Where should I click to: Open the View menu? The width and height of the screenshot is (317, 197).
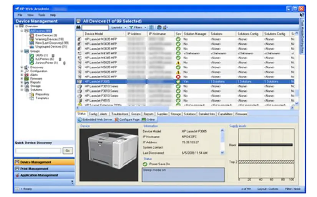[x=30, y=15]
